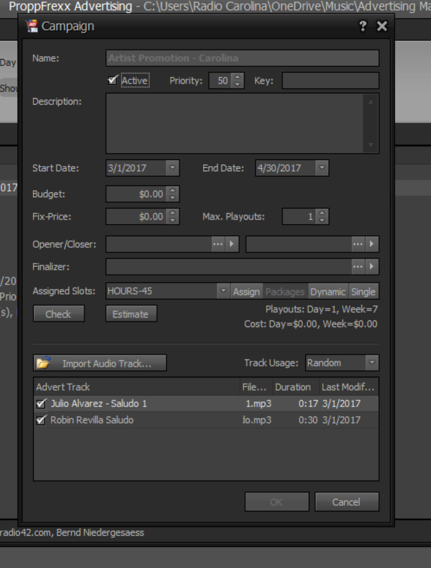The image size is (431, 568).
Task: Toggle the Active checkbox
Action: point(113,80)
